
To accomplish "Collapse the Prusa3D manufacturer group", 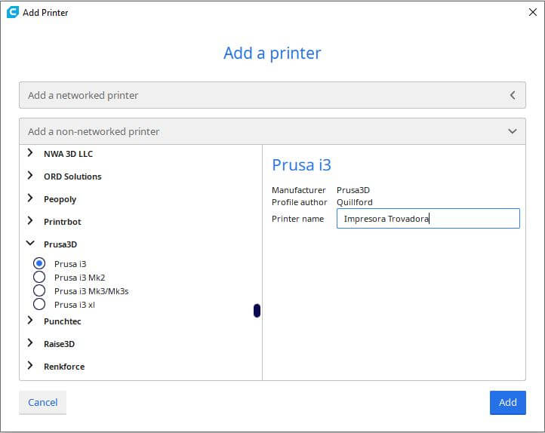I will click(30, 244).
